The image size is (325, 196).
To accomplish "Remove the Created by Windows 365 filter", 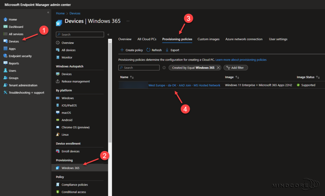I will (218, 68).
